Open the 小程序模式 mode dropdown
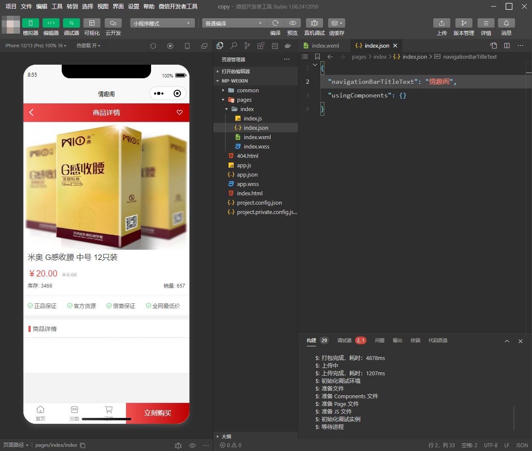 click(162, 23)
